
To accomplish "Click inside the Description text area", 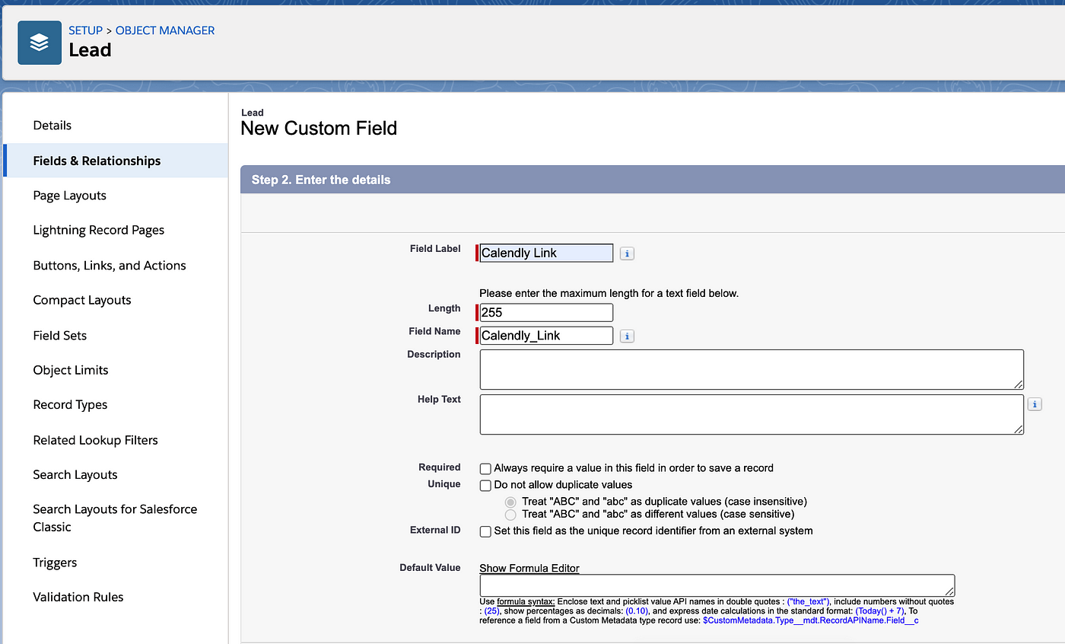I will pos(752,369).
